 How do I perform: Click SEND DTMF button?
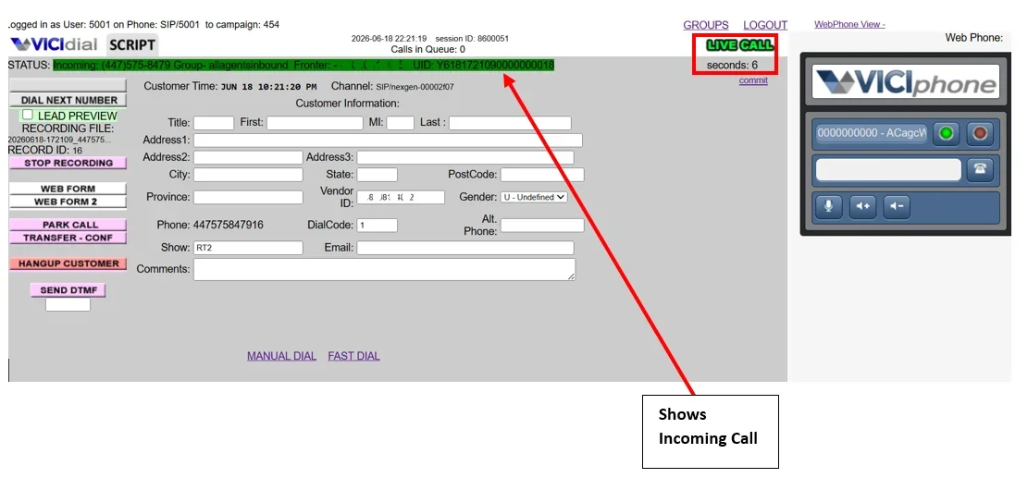click(68, 290)
